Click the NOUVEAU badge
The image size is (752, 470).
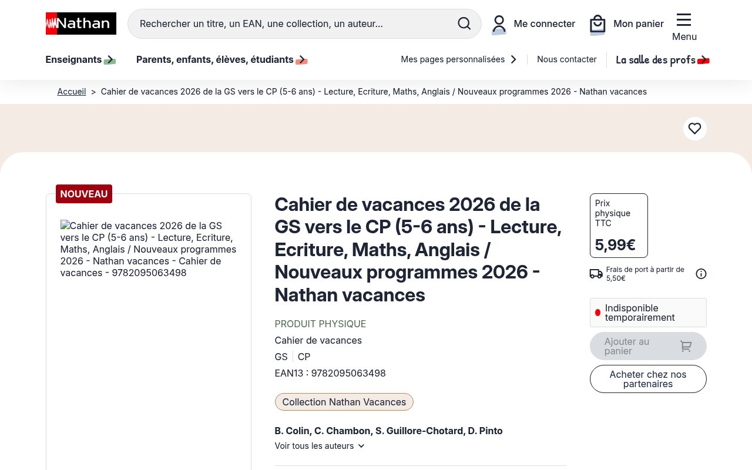pyautogui.click(x=84, y=194)
